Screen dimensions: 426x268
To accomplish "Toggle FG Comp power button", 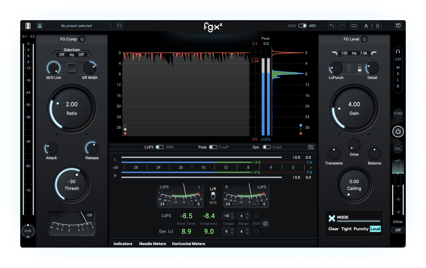I will coord(82,39).
